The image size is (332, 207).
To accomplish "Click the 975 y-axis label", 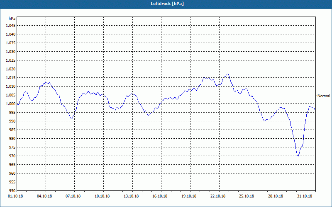I will [x=13, y=147].
